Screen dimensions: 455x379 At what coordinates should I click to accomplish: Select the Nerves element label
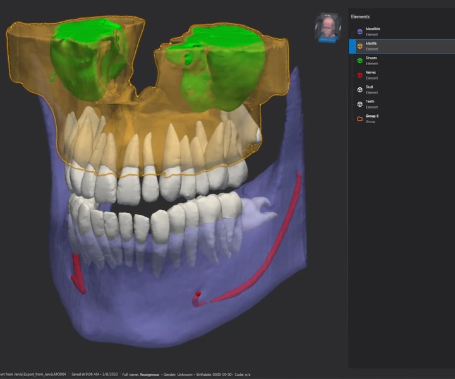tap(372, 73)
